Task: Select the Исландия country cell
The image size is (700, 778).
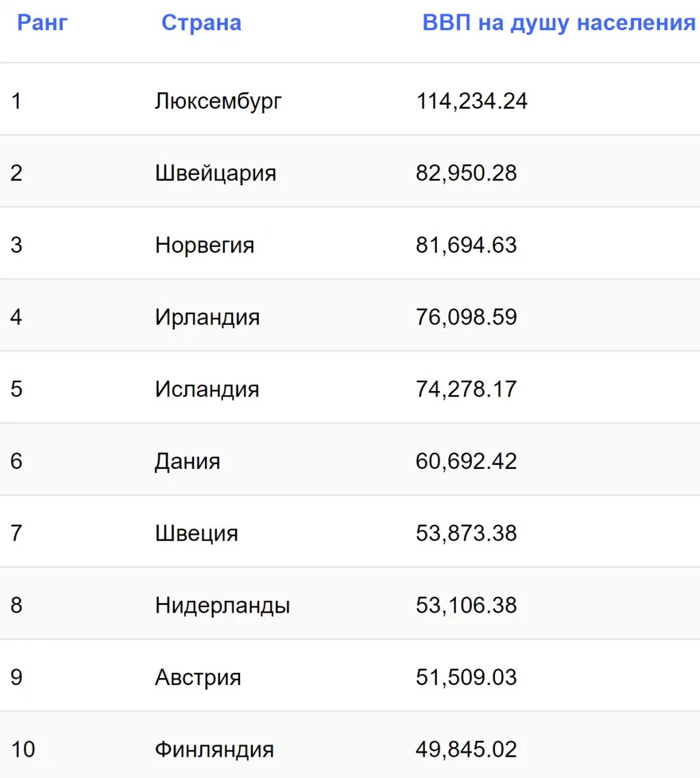Action: tap(207, 389)
